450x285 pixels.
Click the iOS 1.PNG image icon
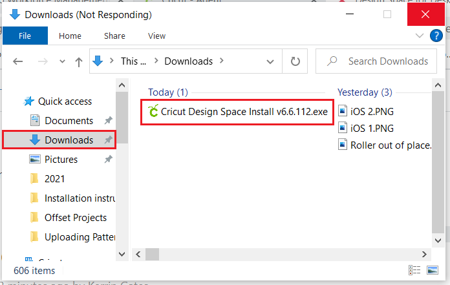[x=343, y=127]
